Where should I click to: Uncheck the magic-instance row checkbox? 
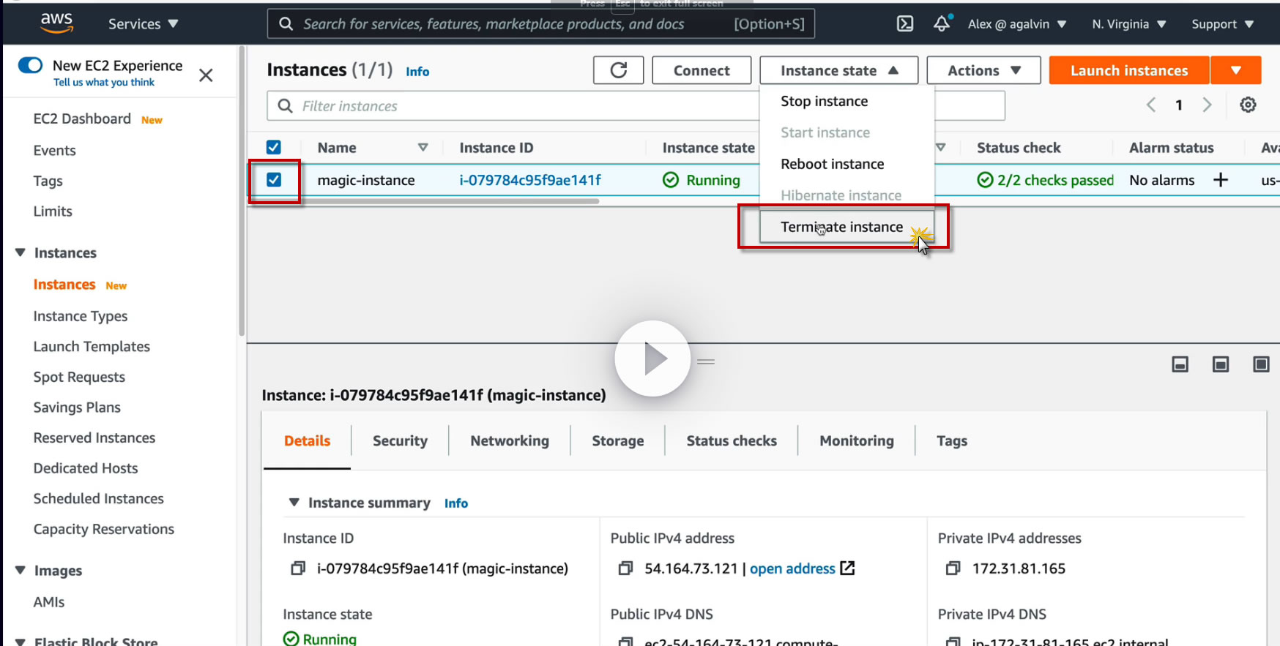(x=274, y=179)
